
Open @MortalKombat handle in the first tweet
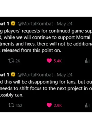click(x=35, y=24)
